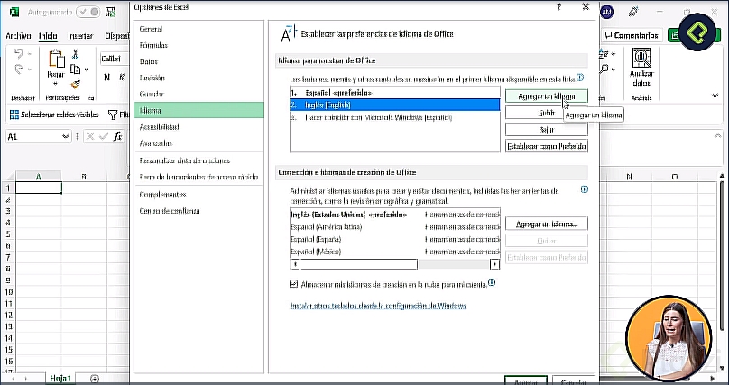Add new sheet with plus icon
The width and height of the screenshot is (729, 385).
coord(95,379)
